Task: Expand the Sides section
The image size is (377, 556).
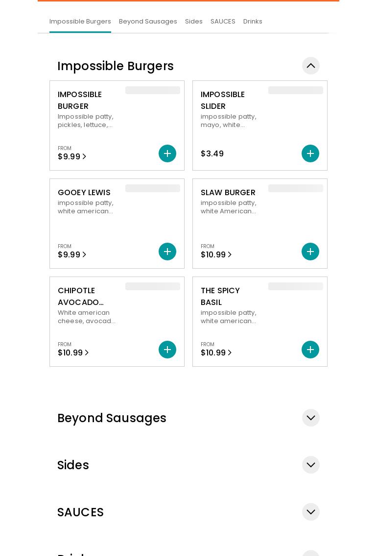Action: click(x=311, y=465)
